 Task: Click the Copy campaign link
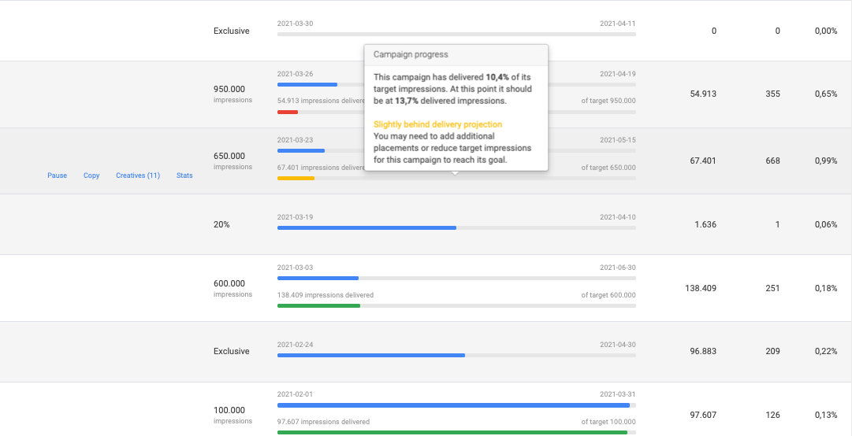pos(91,176)
